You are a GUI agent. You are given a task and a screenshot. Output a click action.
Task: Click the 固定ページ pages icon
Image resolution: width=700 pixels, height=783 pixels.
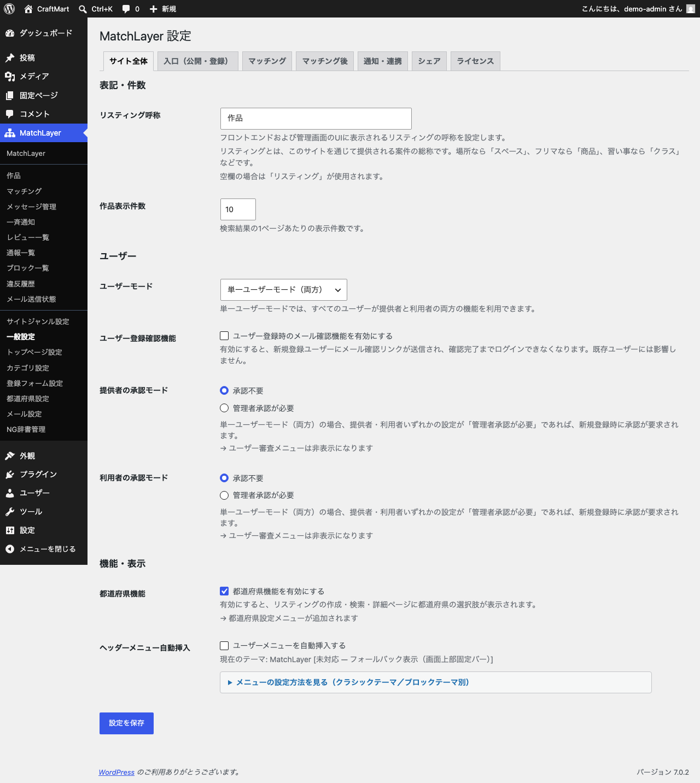(x=10, y=95)
